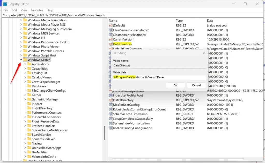This screenshot has width=265, height=163.
Task: Click the InstallDirectory string value icon
Action: click(x=111, y=100)
